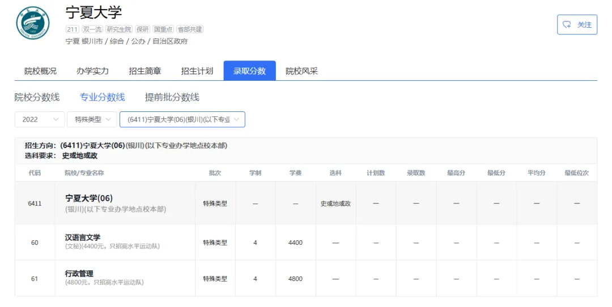The image size is (612, 307).
Task: Click the 最低位次 column header
Action: coord(577,172)
